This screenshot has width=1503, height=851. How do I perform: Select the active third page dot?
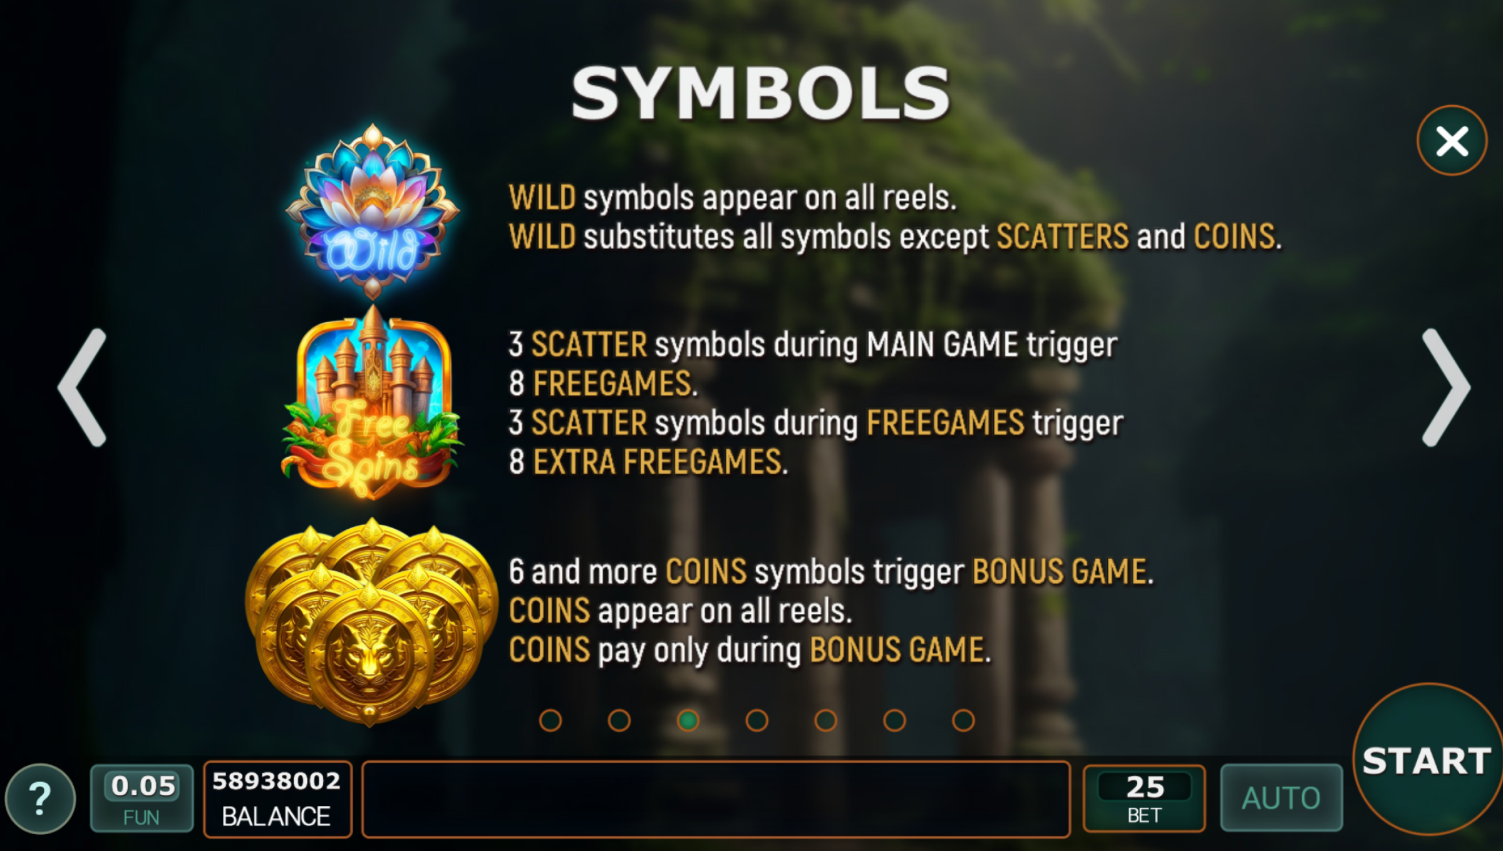pyautogui.click(x=688, y=720)
